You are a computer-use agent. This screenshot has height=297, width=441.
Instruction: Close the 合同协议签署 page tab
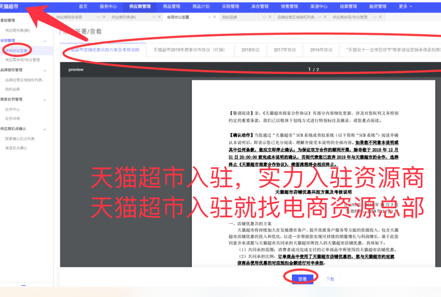(215, 17)
